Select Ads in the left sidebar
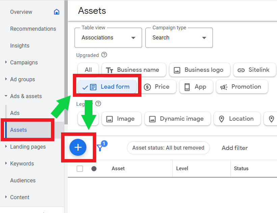 click(x=15, y=113)
